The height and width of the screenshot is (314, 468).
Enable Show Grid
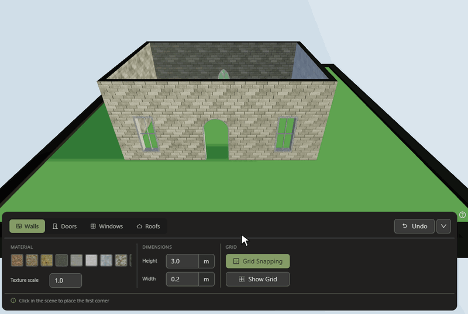[258, 279]
